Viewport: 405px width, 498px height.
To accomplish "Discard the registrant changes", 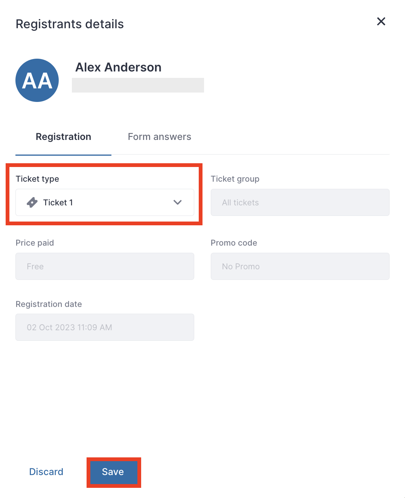I will tap(46, 472).
